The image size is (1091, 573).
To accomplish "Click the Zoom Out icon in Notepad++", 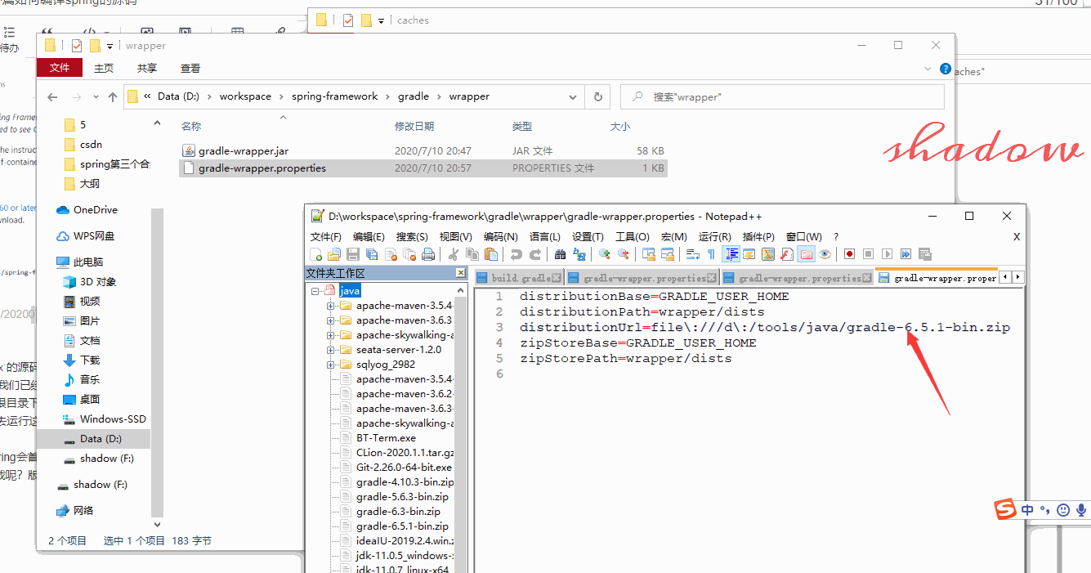I will pyautogui.click(x=623, y=254).
